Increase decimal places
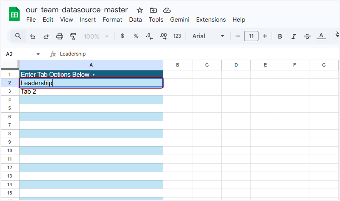Viewport: 340px width, 201px height. click(x=163, y=36)
